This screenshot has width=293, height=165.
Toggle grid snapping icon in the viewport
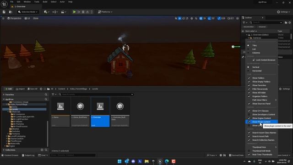(201, 18)
